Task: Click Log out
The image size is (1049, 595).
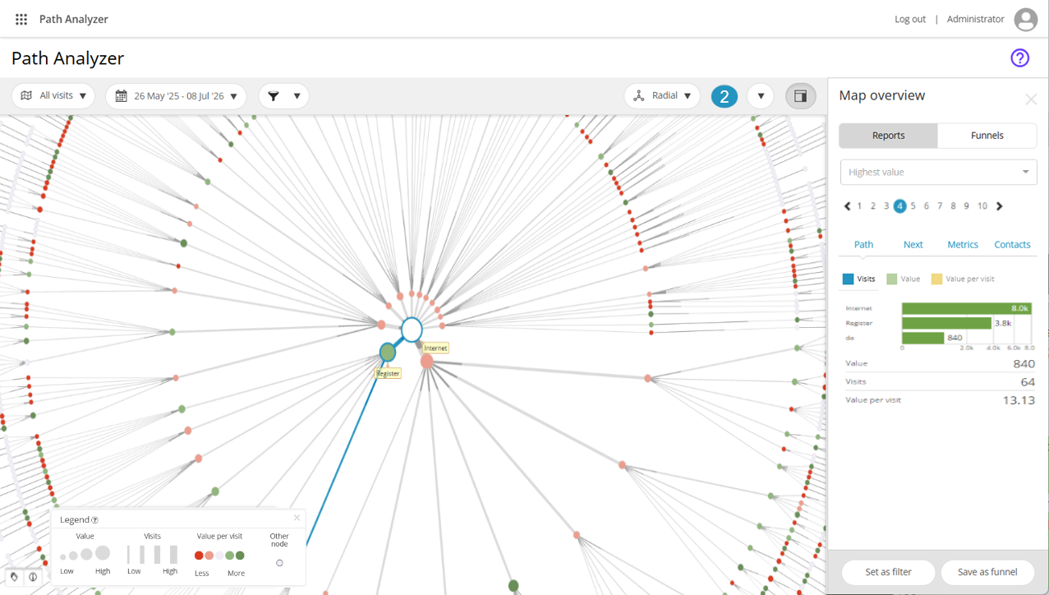Action: 910,19
